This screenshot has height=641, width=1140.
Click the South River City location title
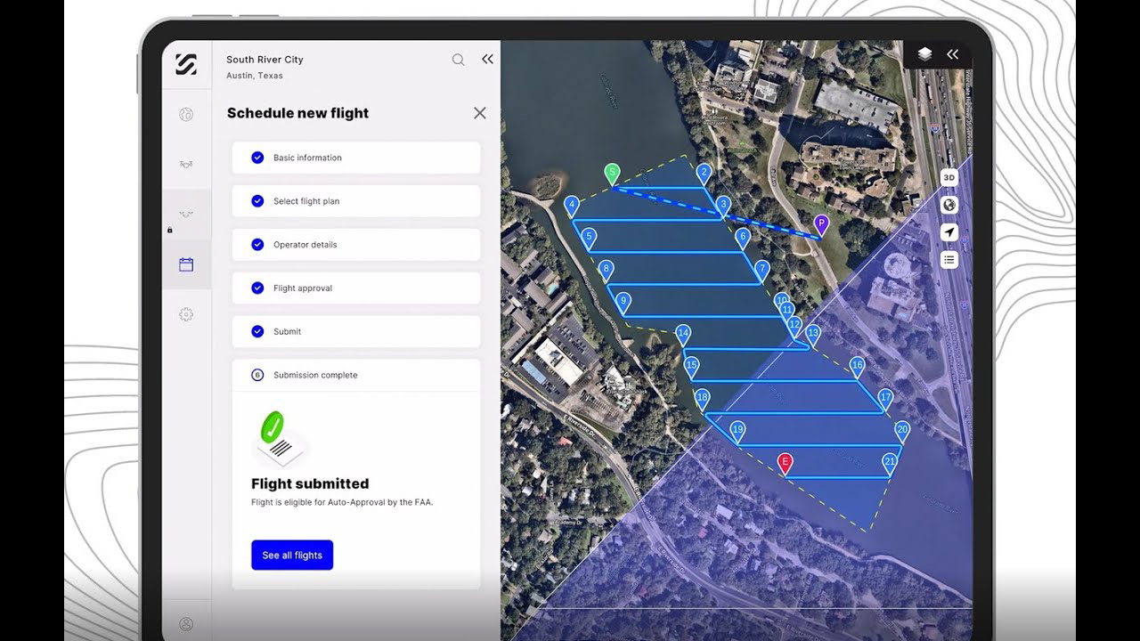pyautogui.click(x=265, y=60)
